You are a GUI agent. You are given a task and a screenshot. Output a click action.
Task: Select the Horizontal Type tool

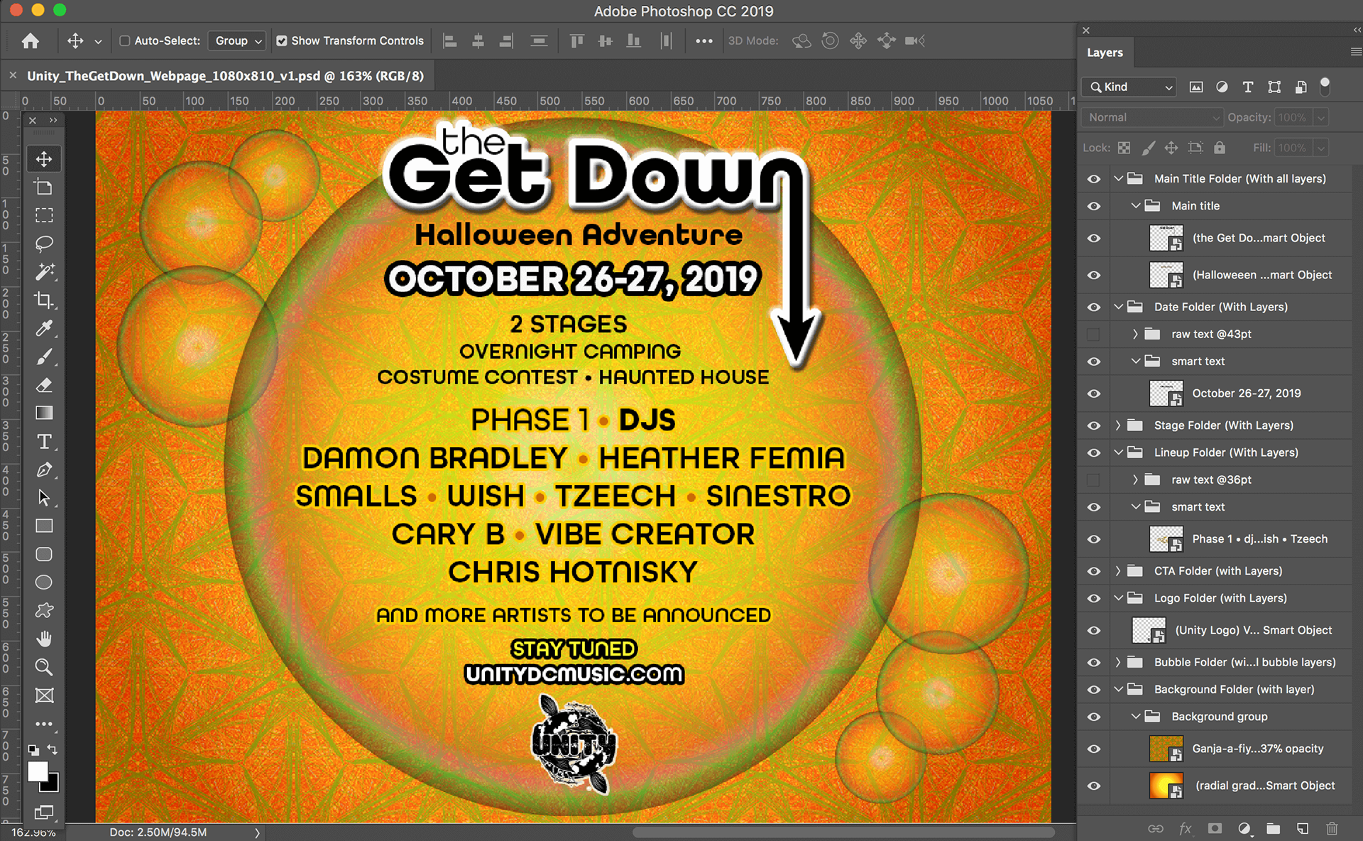pyautogui.click(x=44, y=442)
